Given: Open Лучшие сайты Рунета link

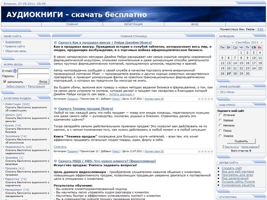Looking at the screenshot, I should tap(238, 182).
